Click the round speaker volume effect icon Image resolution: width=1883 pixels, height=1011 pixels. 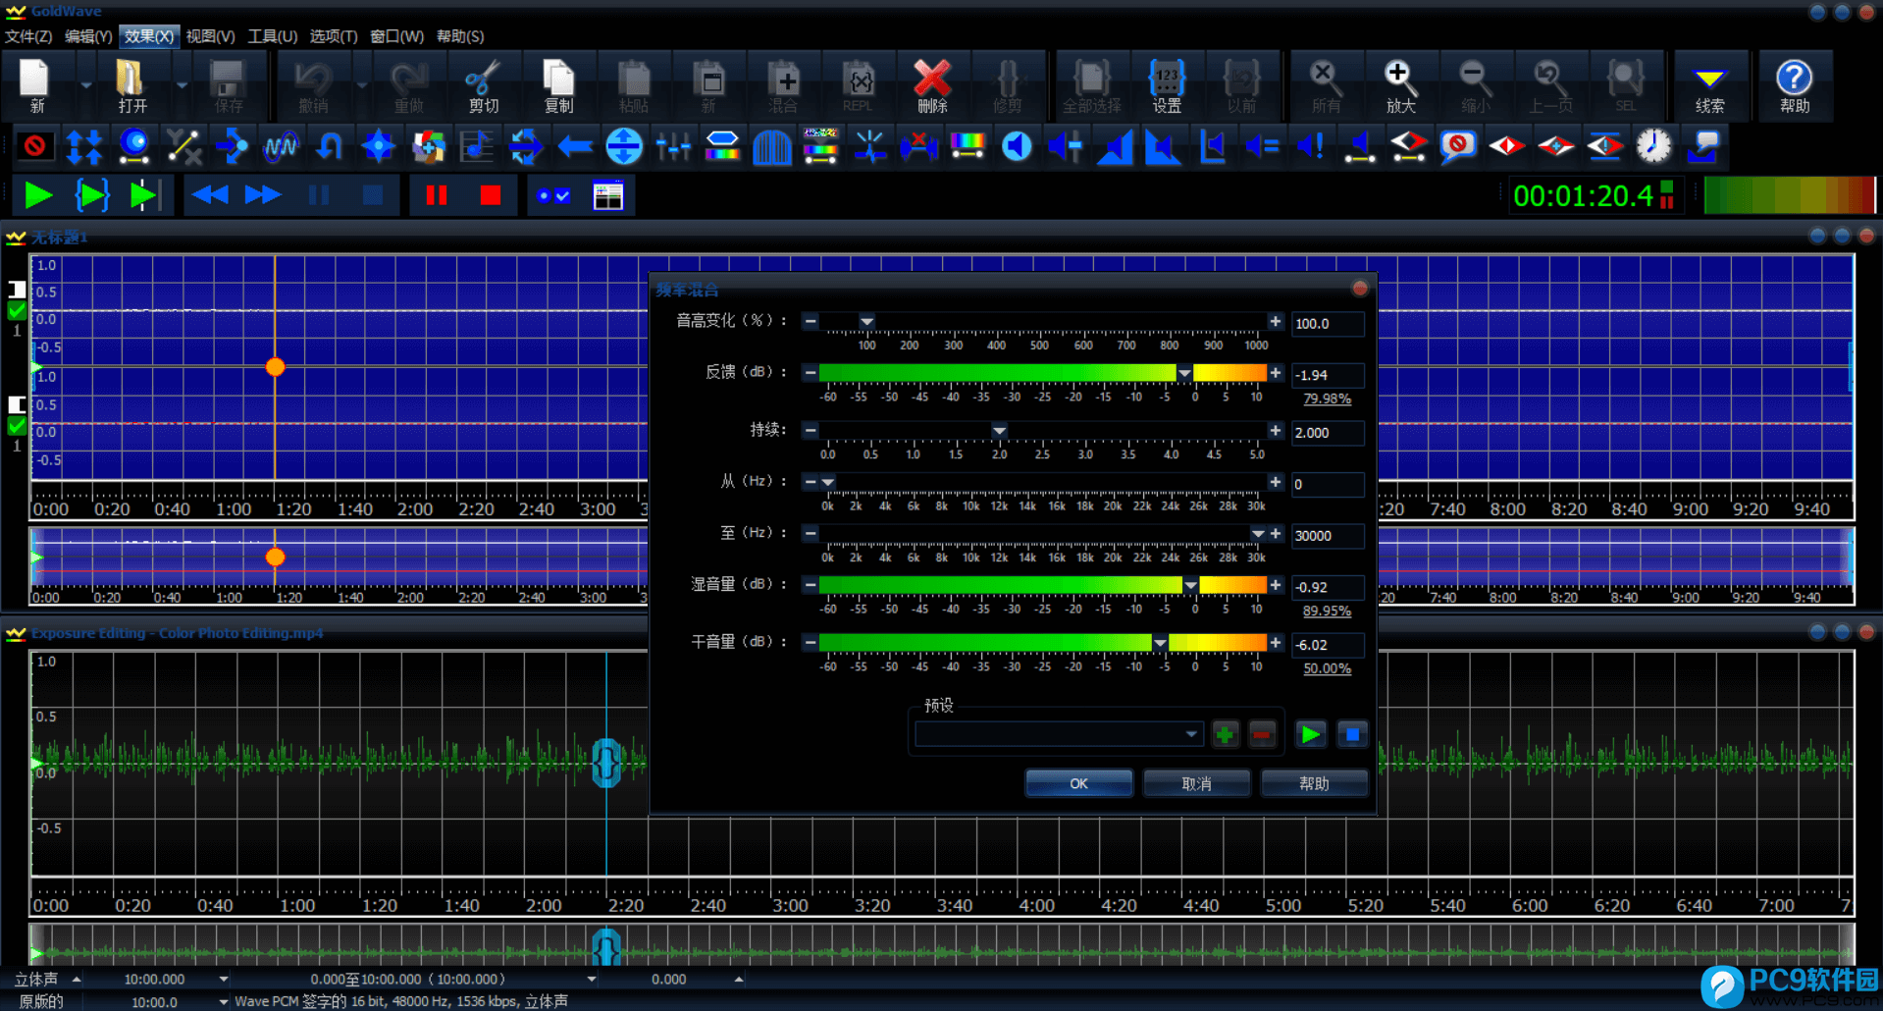[x=1017, y=147]
